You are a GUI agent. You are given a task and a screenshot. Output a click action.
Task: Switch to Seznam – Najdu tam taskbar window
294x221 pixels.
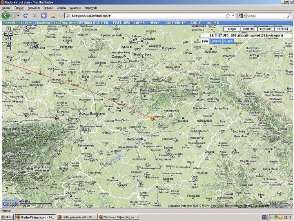pos(119,217)
